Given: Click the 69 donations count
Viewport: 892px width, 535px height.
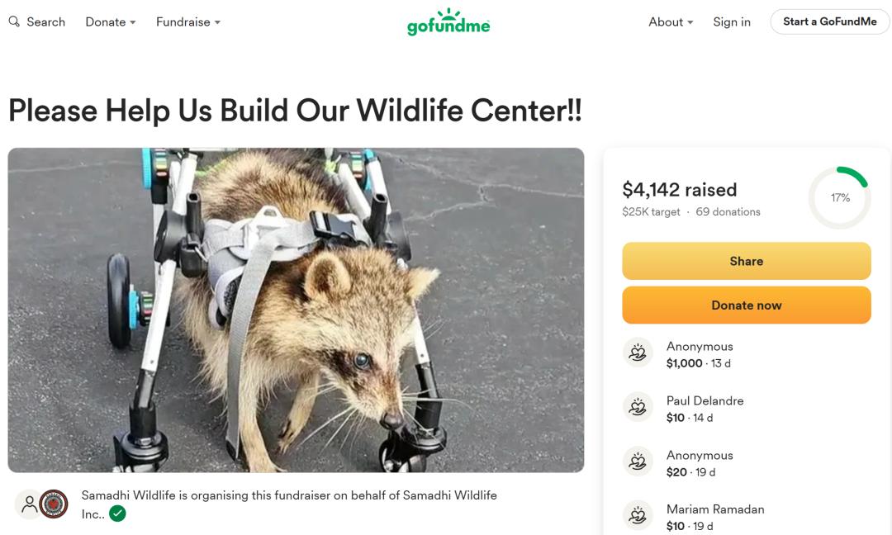Looking at the screenshot, I should (728, 212).
